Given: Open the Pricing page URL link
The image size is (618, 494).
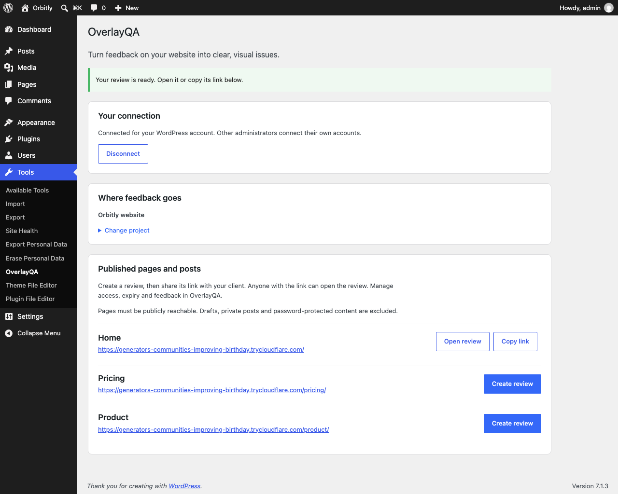Looking at the screenshot, I should (x=212, y=390).
